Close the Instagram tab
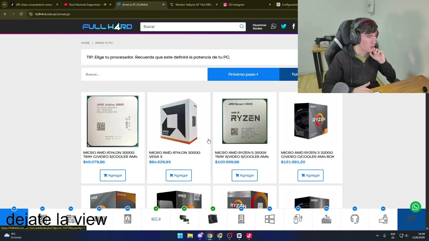 (270, 5)
